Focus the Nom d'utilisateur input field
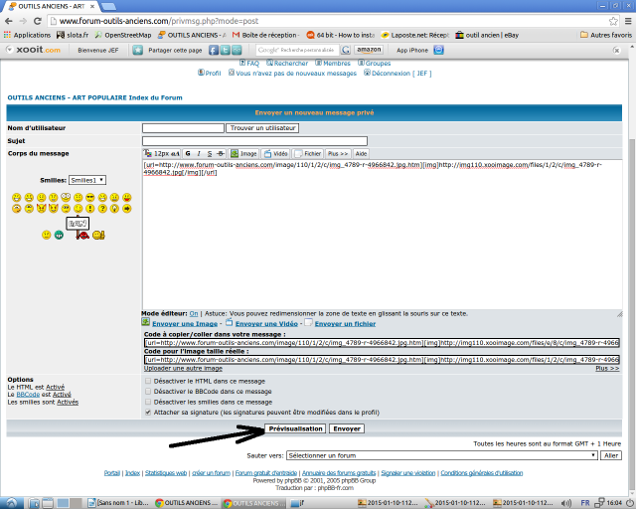The width and height of the screenshot is (636, 509). click(x=183, y=128)
